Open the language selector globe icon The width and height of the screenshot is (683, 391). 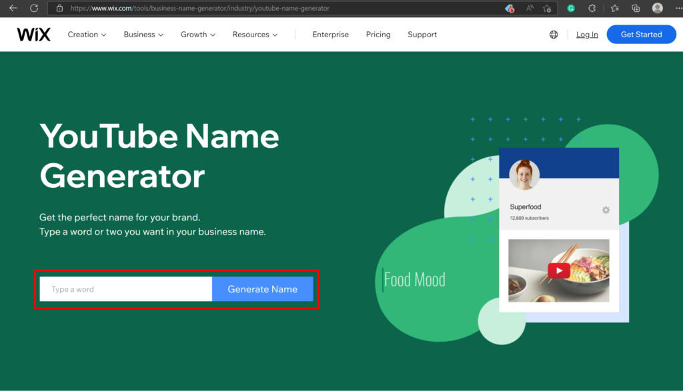point(554,35)
